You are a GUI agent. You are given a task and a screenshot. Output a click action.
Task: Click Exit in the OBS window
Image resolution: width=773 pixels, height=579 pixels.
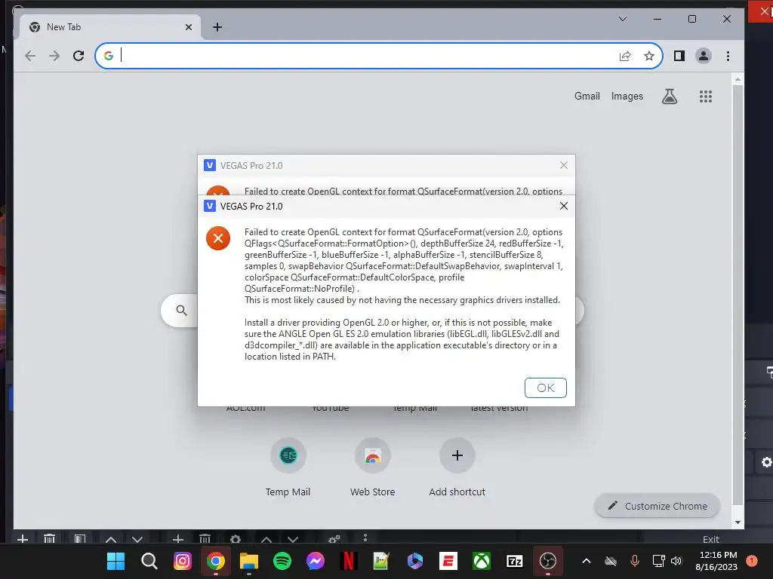coord(711,539)
